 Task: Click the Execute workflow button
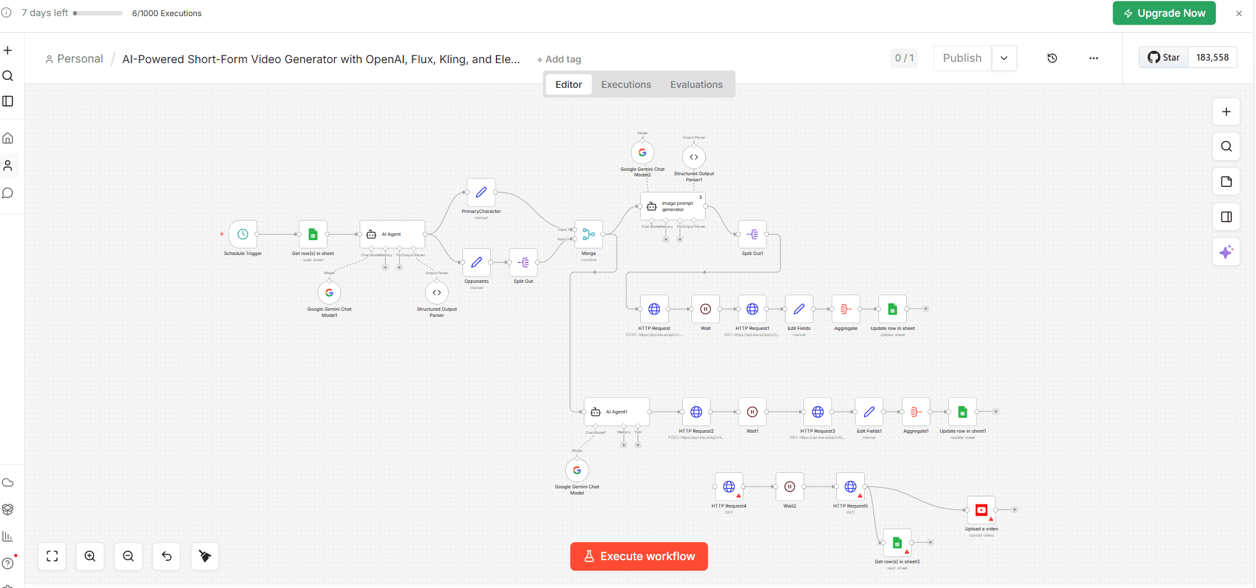[639, 556]
